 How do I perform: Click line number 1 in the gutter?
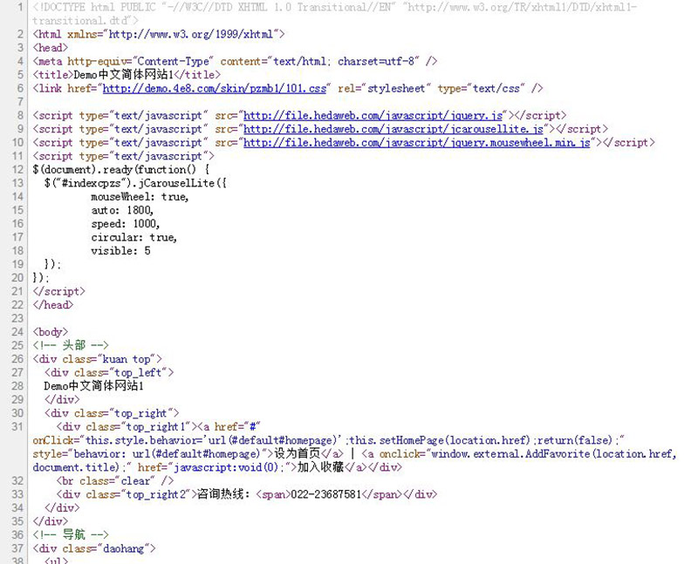click(20, 7)
